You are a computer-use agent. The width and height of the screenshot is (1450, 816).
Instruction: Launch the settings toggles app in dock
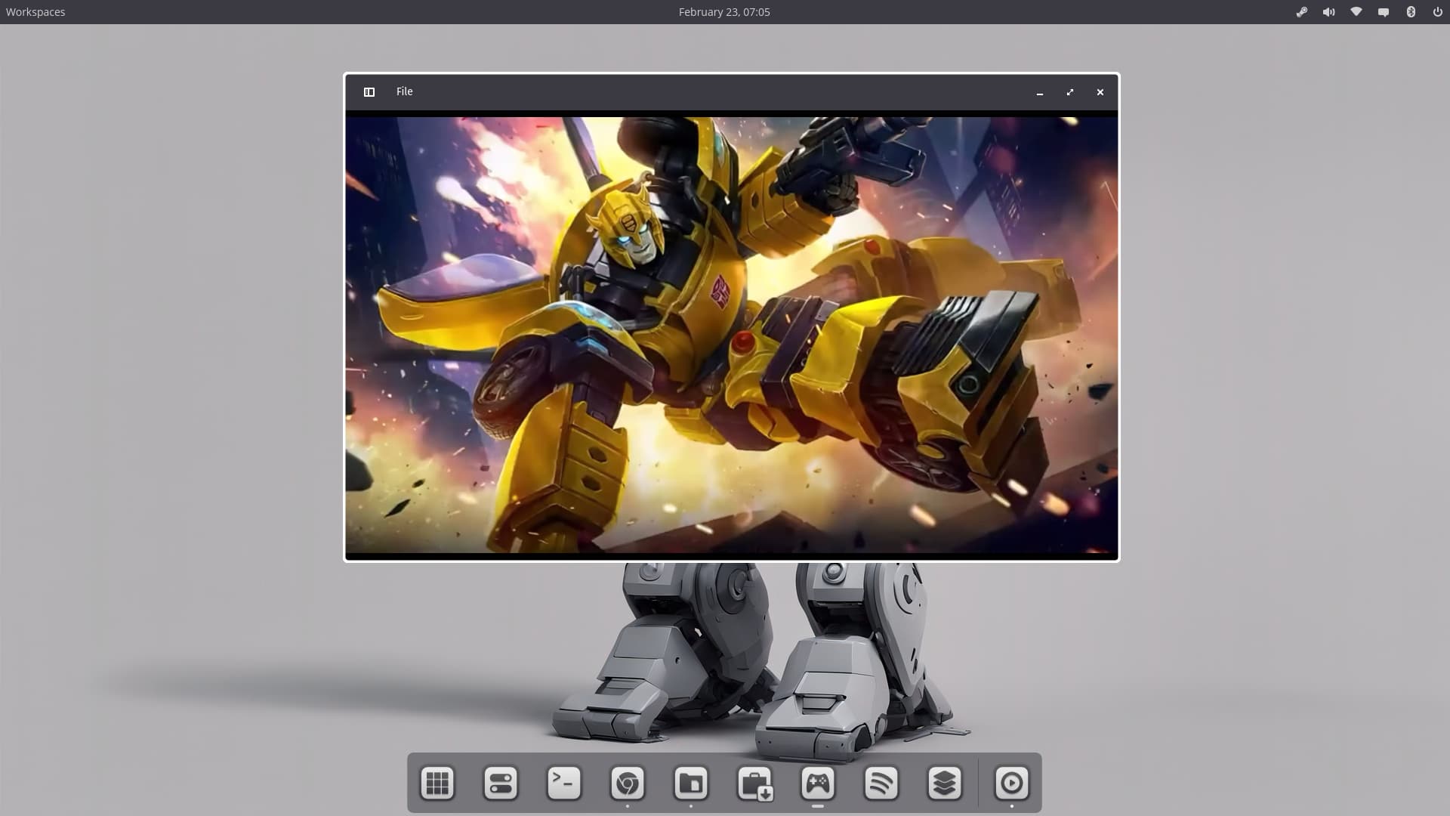click(x=501, y=783)
